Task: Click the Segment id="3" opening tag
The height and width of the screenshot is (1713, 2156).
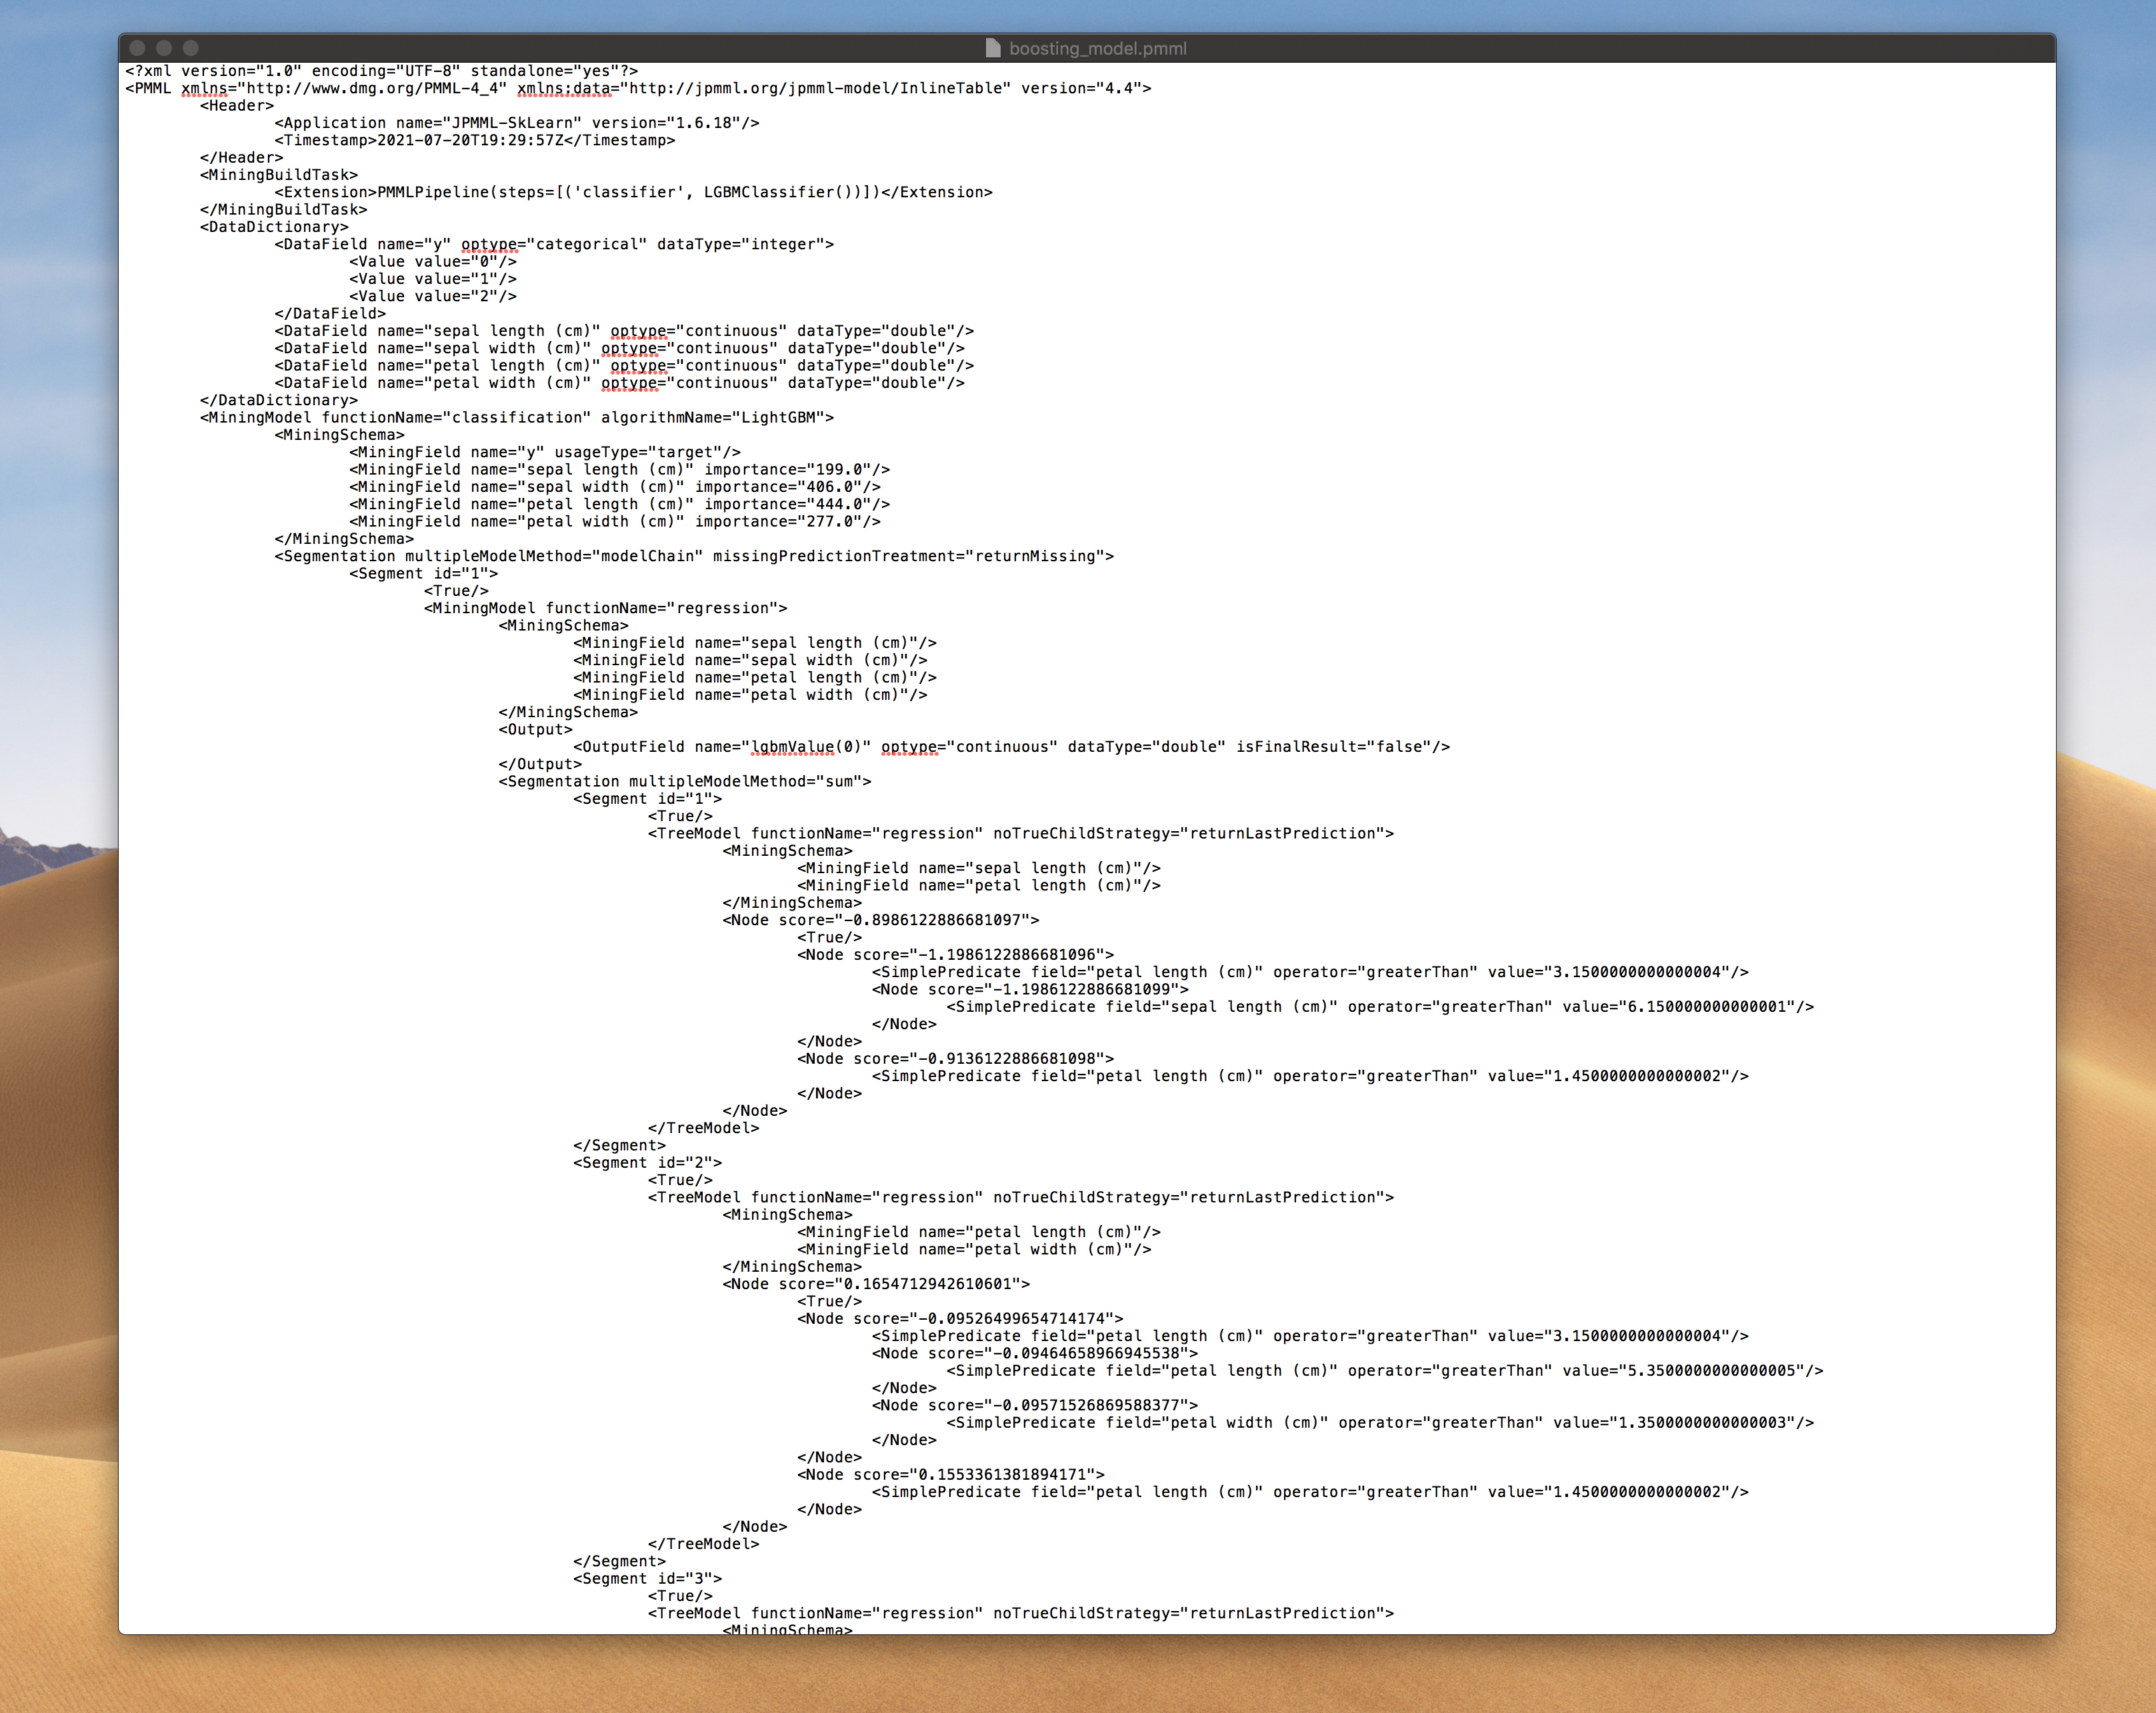Action: 647,1578
